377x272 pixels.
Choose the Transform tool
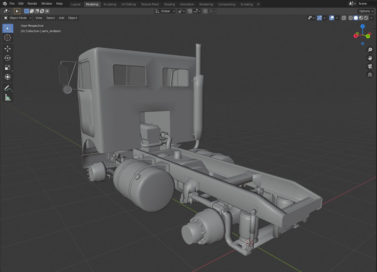8,77
